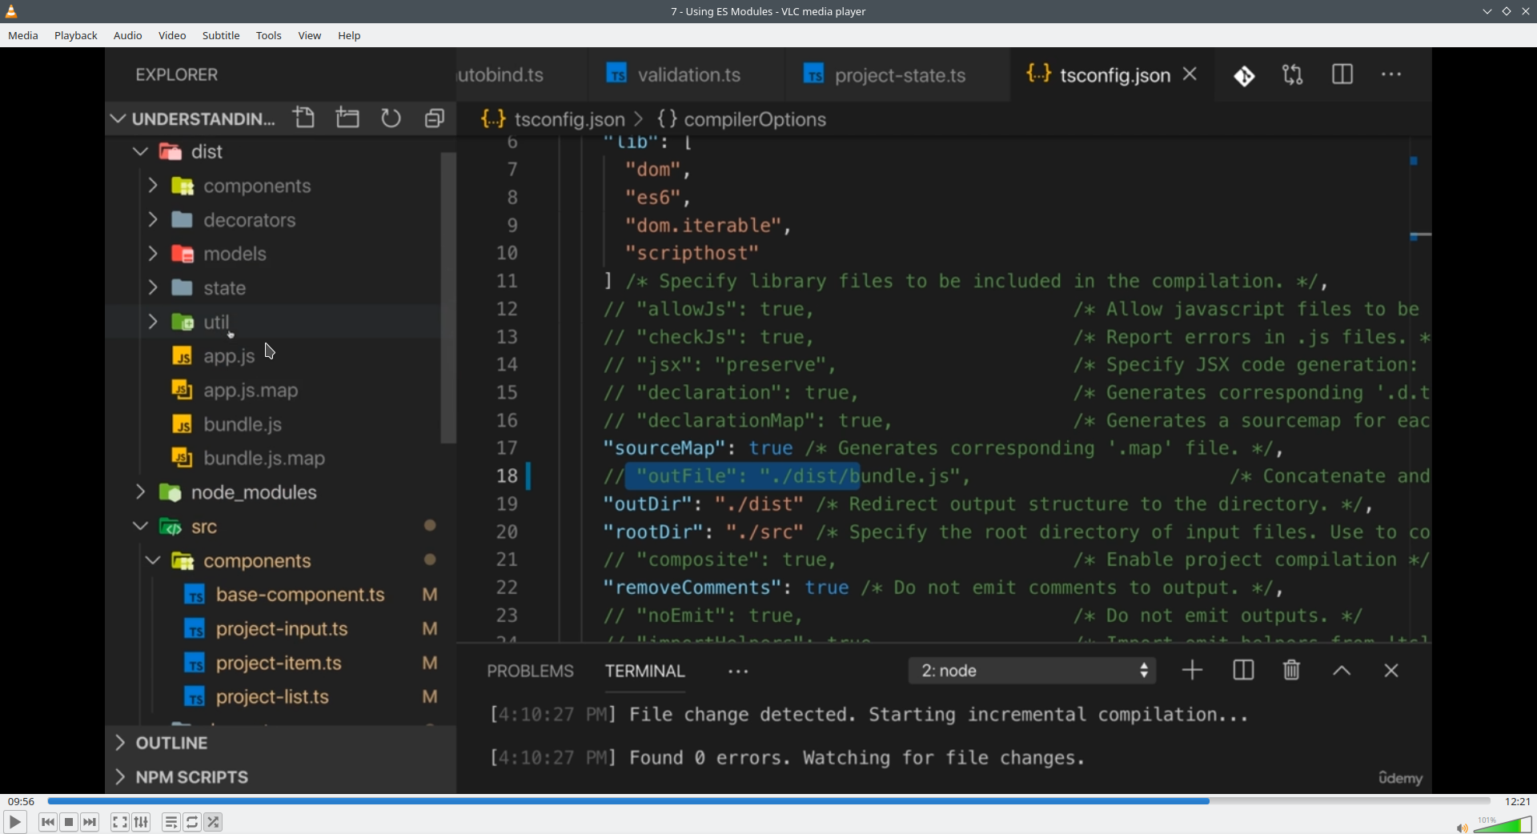Seek in the video progress bar
The image size is (1537, 834).
(x=768, y=801)
